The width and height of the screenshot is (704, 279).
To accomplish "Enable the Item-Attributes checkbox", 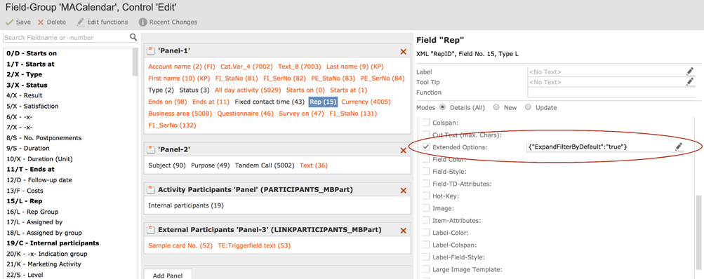I will (425, 221).
